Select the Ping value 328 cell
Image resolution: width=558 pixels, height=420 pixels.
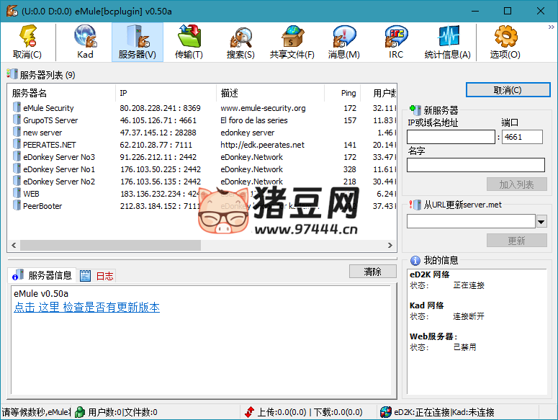[349, 169]
